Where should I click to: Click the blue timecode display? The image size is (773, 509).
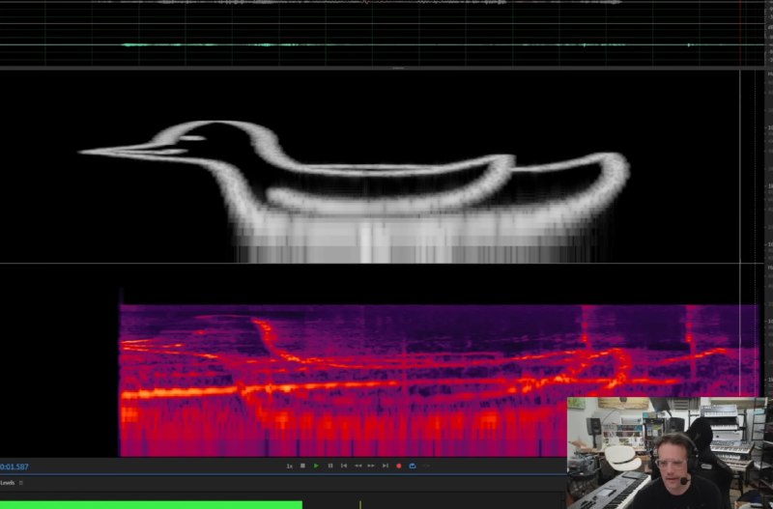(x=14, y=467)
